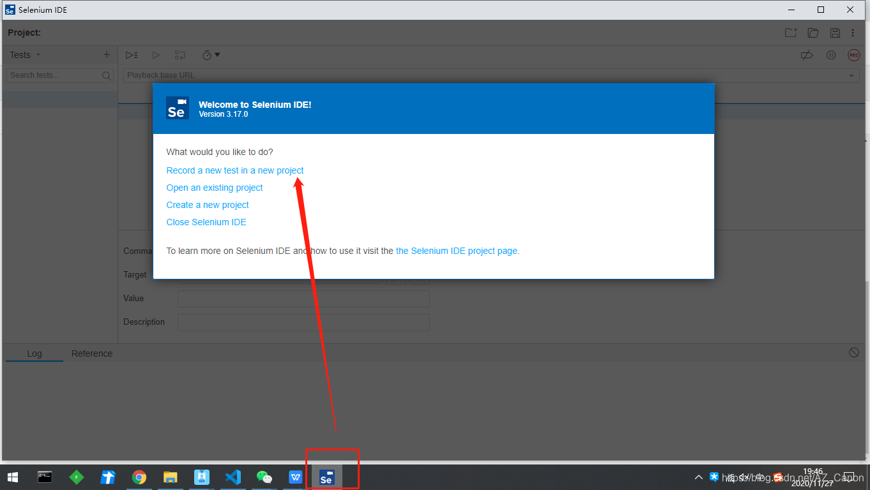Viewport: 870px width, 490px height.
Task: Add a new test with the plus icon
Action: 107,55
